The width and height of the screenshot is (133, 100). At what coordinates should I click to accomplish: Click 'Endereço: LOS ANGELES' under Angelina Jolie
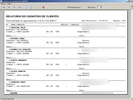(x=17, y=30)
